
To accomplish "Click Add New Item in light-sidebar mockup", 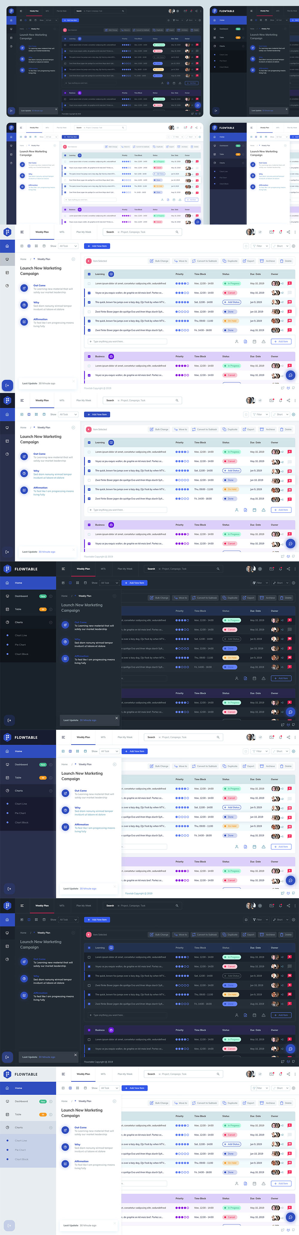I will 135,1088.
